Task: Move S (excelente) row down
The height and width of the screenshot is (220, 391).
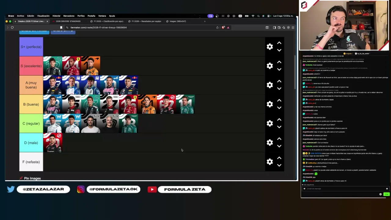Action: pos(279,70)
